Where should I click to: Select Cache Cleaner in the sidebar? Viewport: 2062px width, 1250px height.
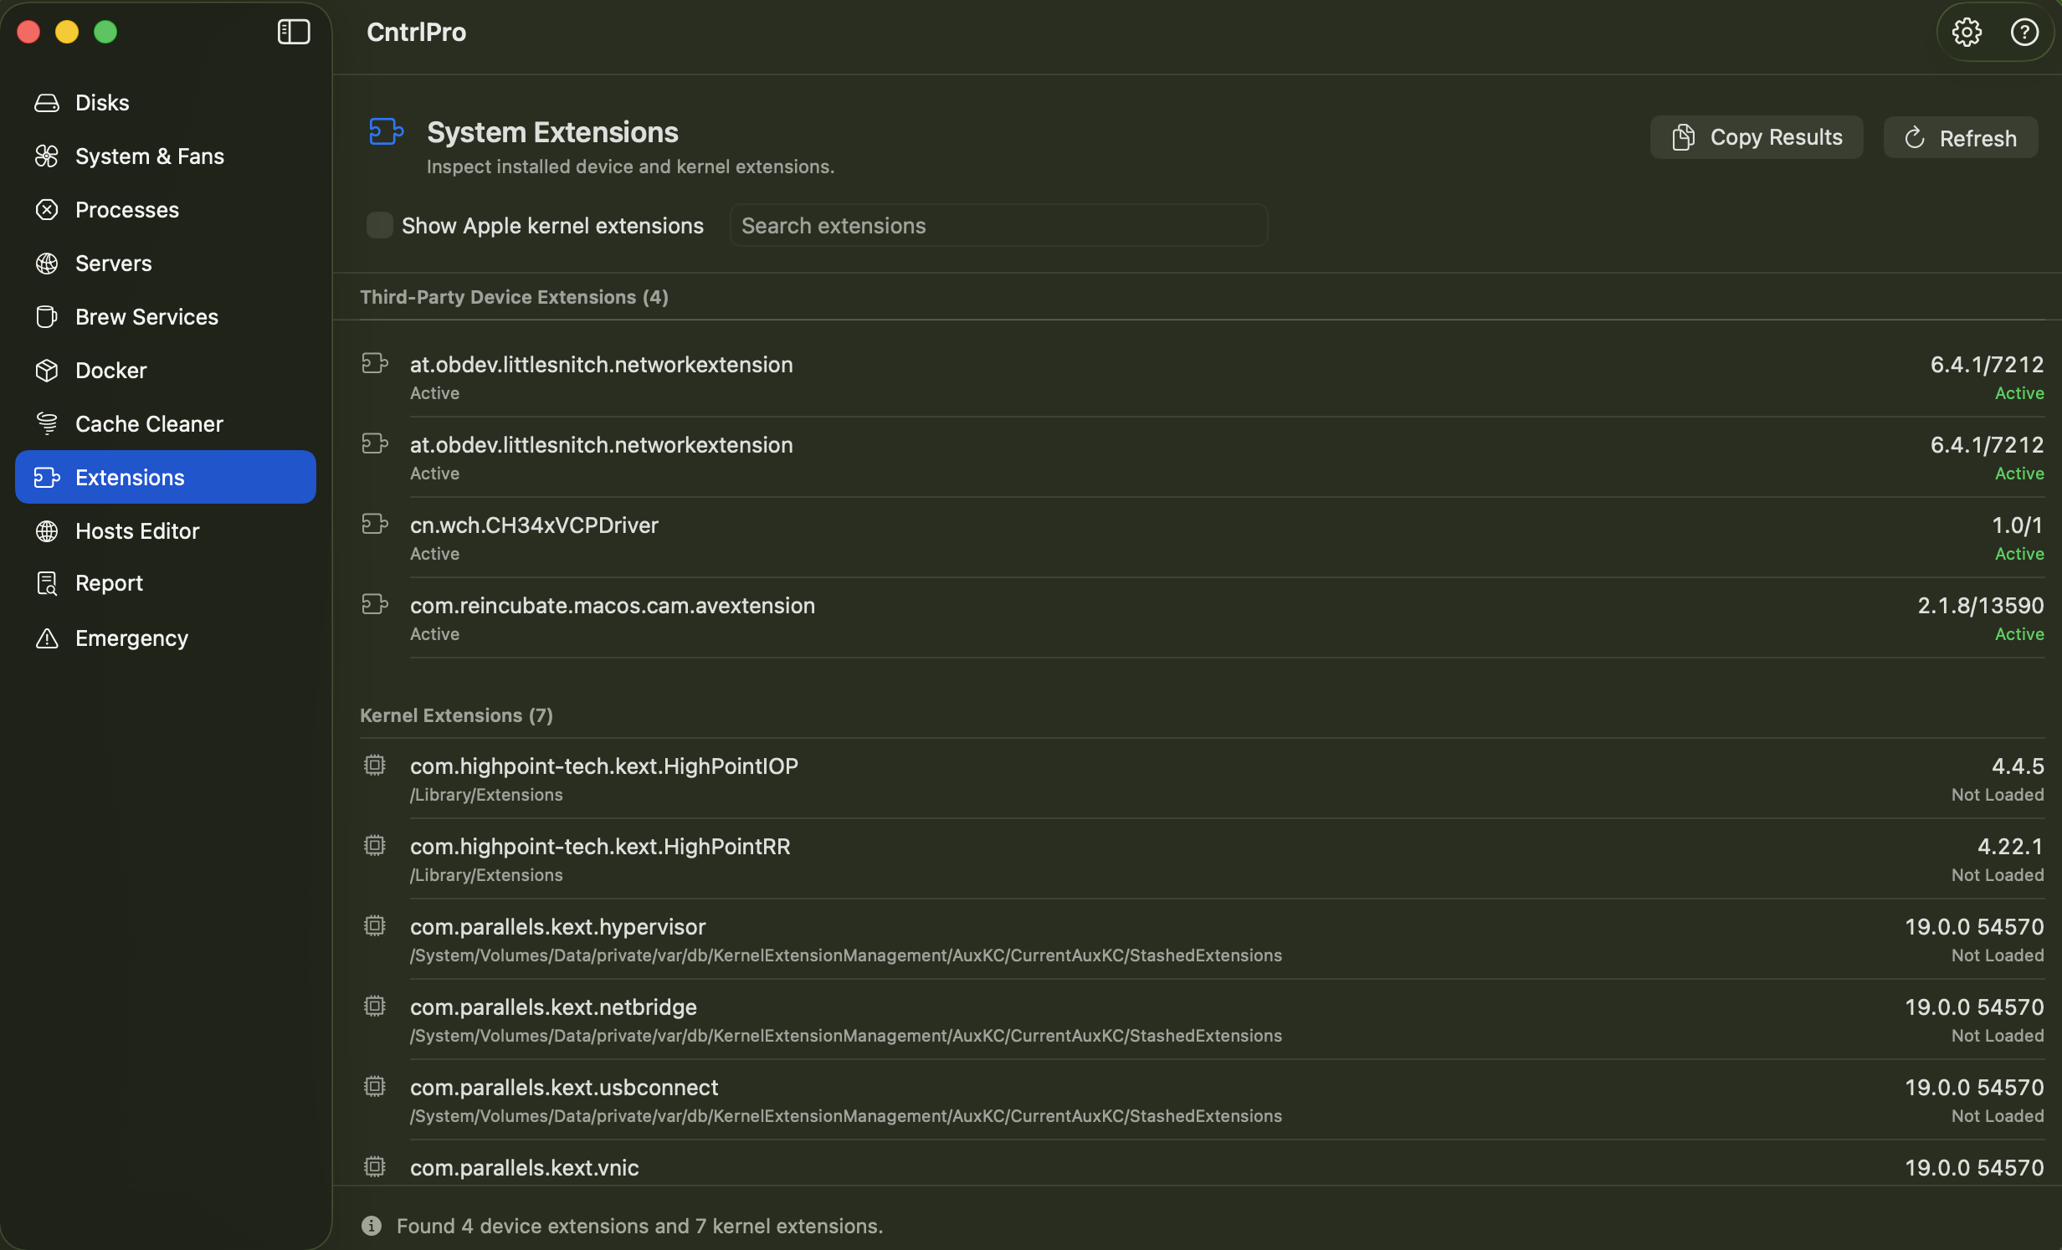(150, 424)
